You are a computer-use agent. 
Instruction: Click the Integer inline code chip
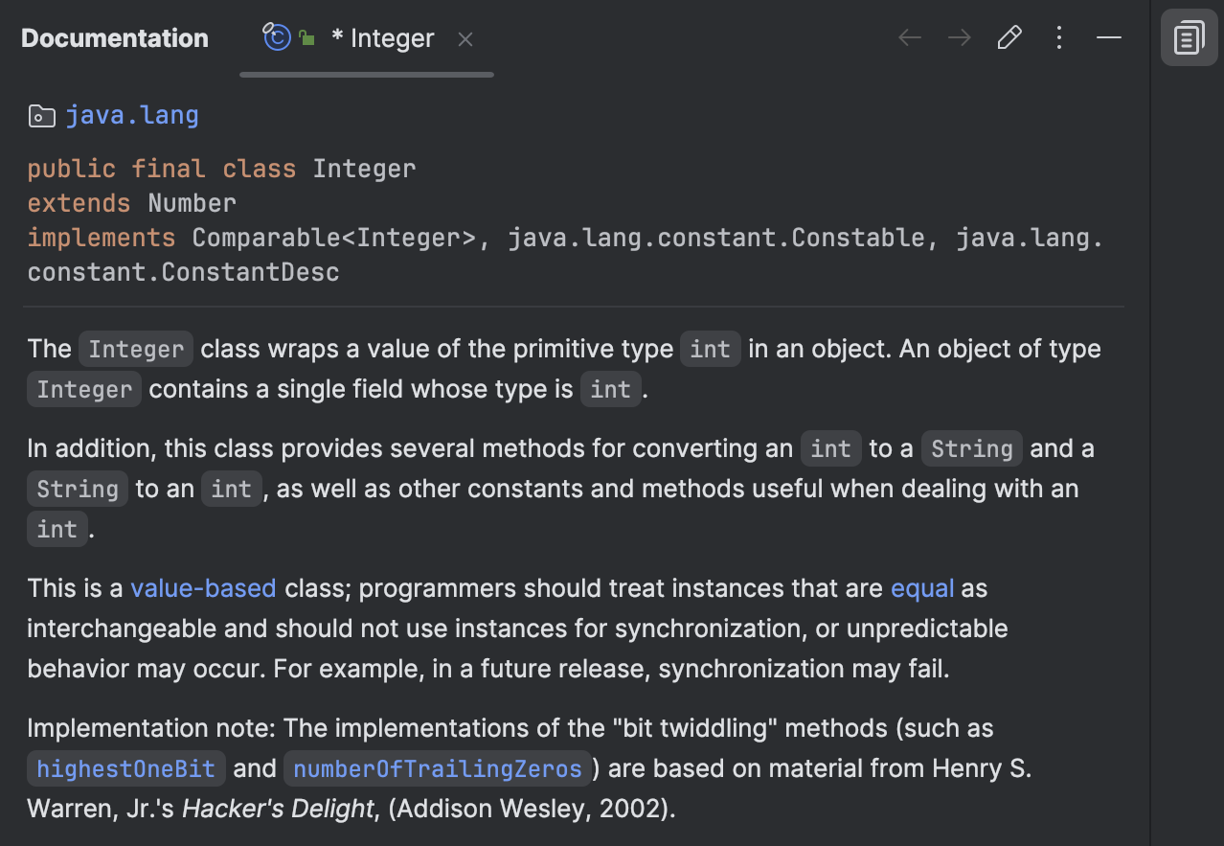(135, 349)
